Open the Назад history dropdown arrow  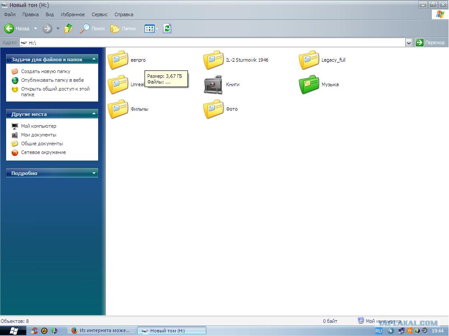point(35,28)
